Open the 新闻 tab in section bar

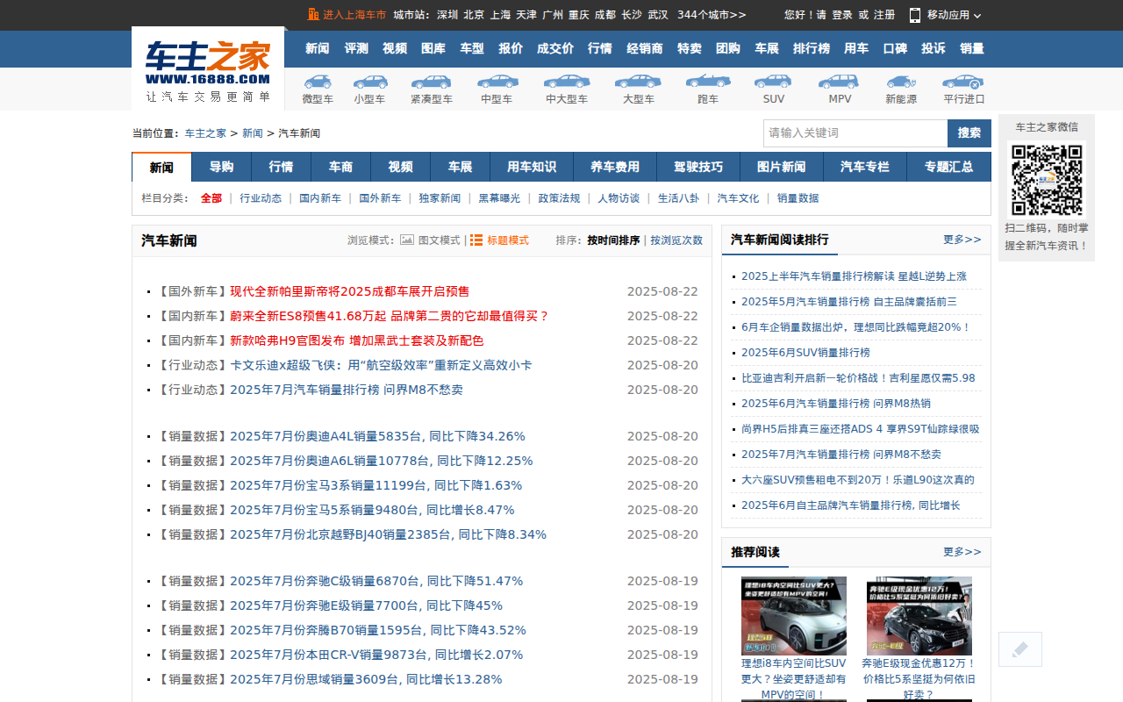[161, 167]
